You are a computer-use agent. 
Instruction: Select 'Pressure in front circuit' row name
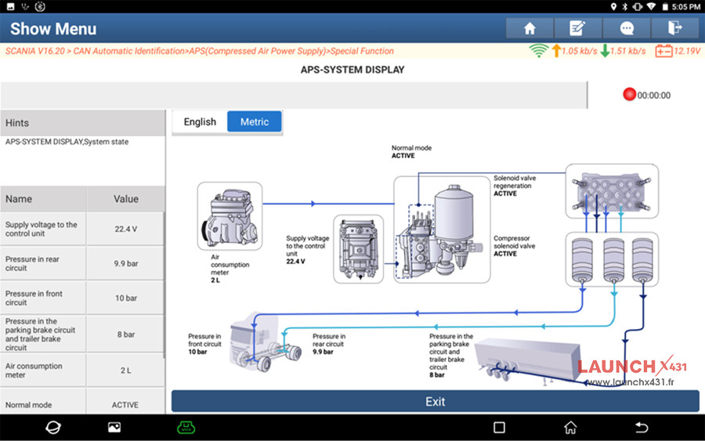coord(43,298)
